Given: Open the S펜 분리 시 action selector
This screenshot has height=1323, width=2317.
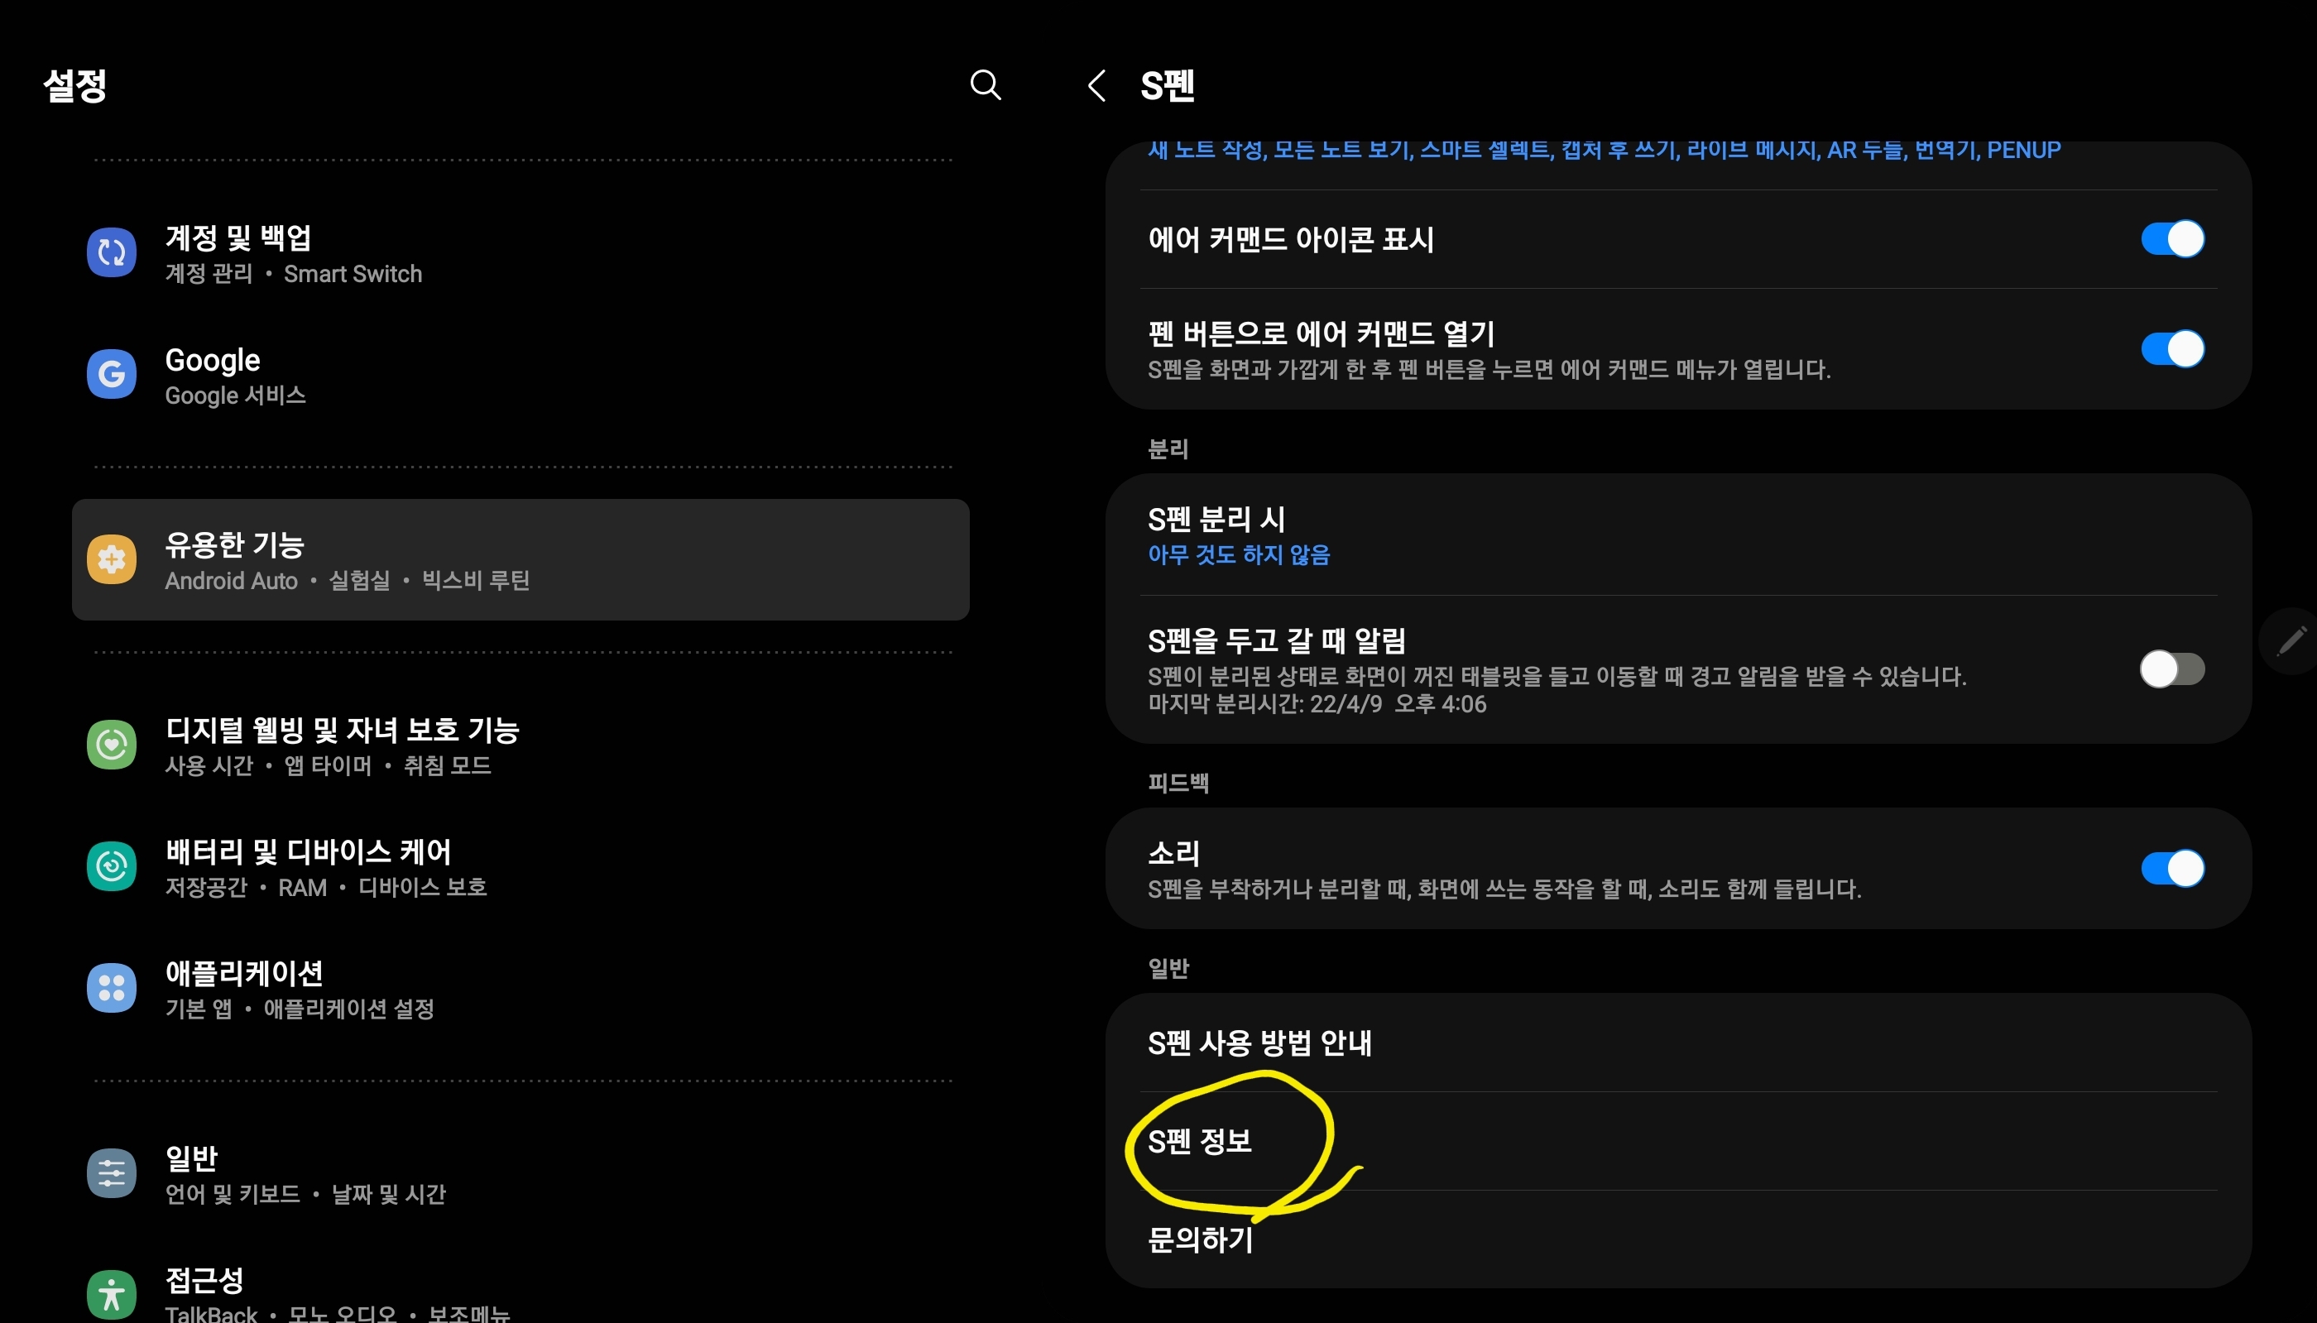Looking at the screenshot, I should (1545, 534).
